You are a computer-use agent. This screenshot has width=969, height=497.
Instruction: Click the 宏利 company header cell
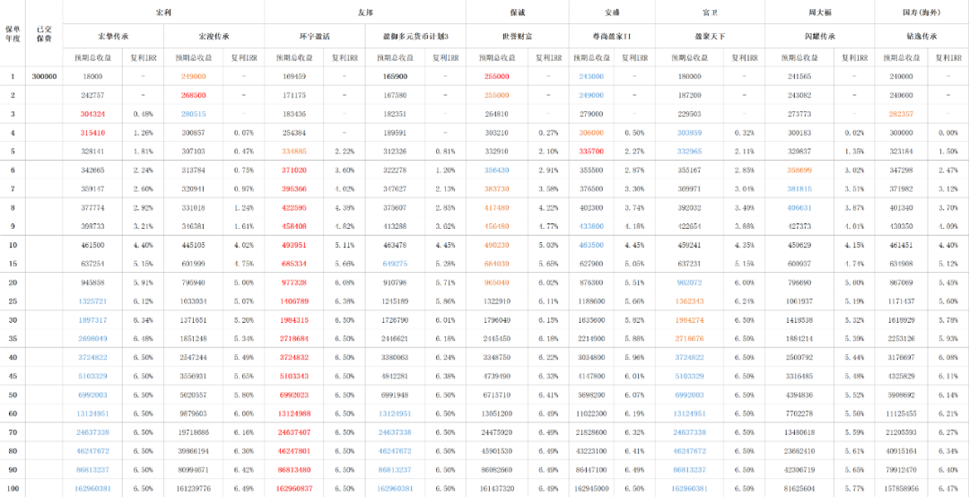[163, 13]
